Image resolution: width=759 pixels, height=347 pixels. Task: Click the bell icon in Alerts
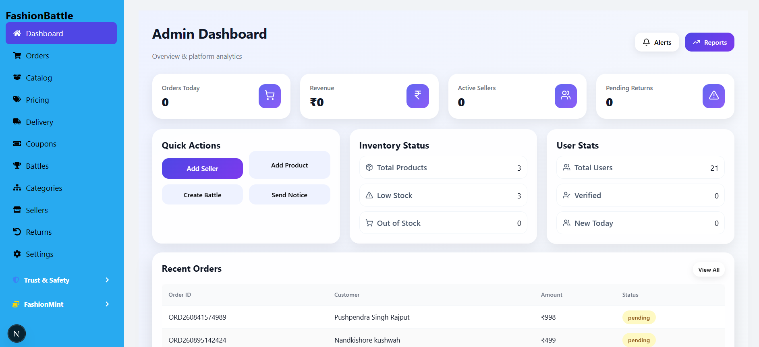pos(646,42)
